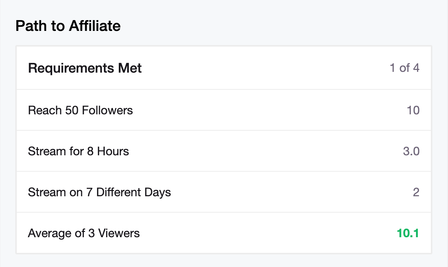This screenshot has width=448, height=267.
Task: Open the Reach 50 Followers requirement
Action: tap(80, 110)
